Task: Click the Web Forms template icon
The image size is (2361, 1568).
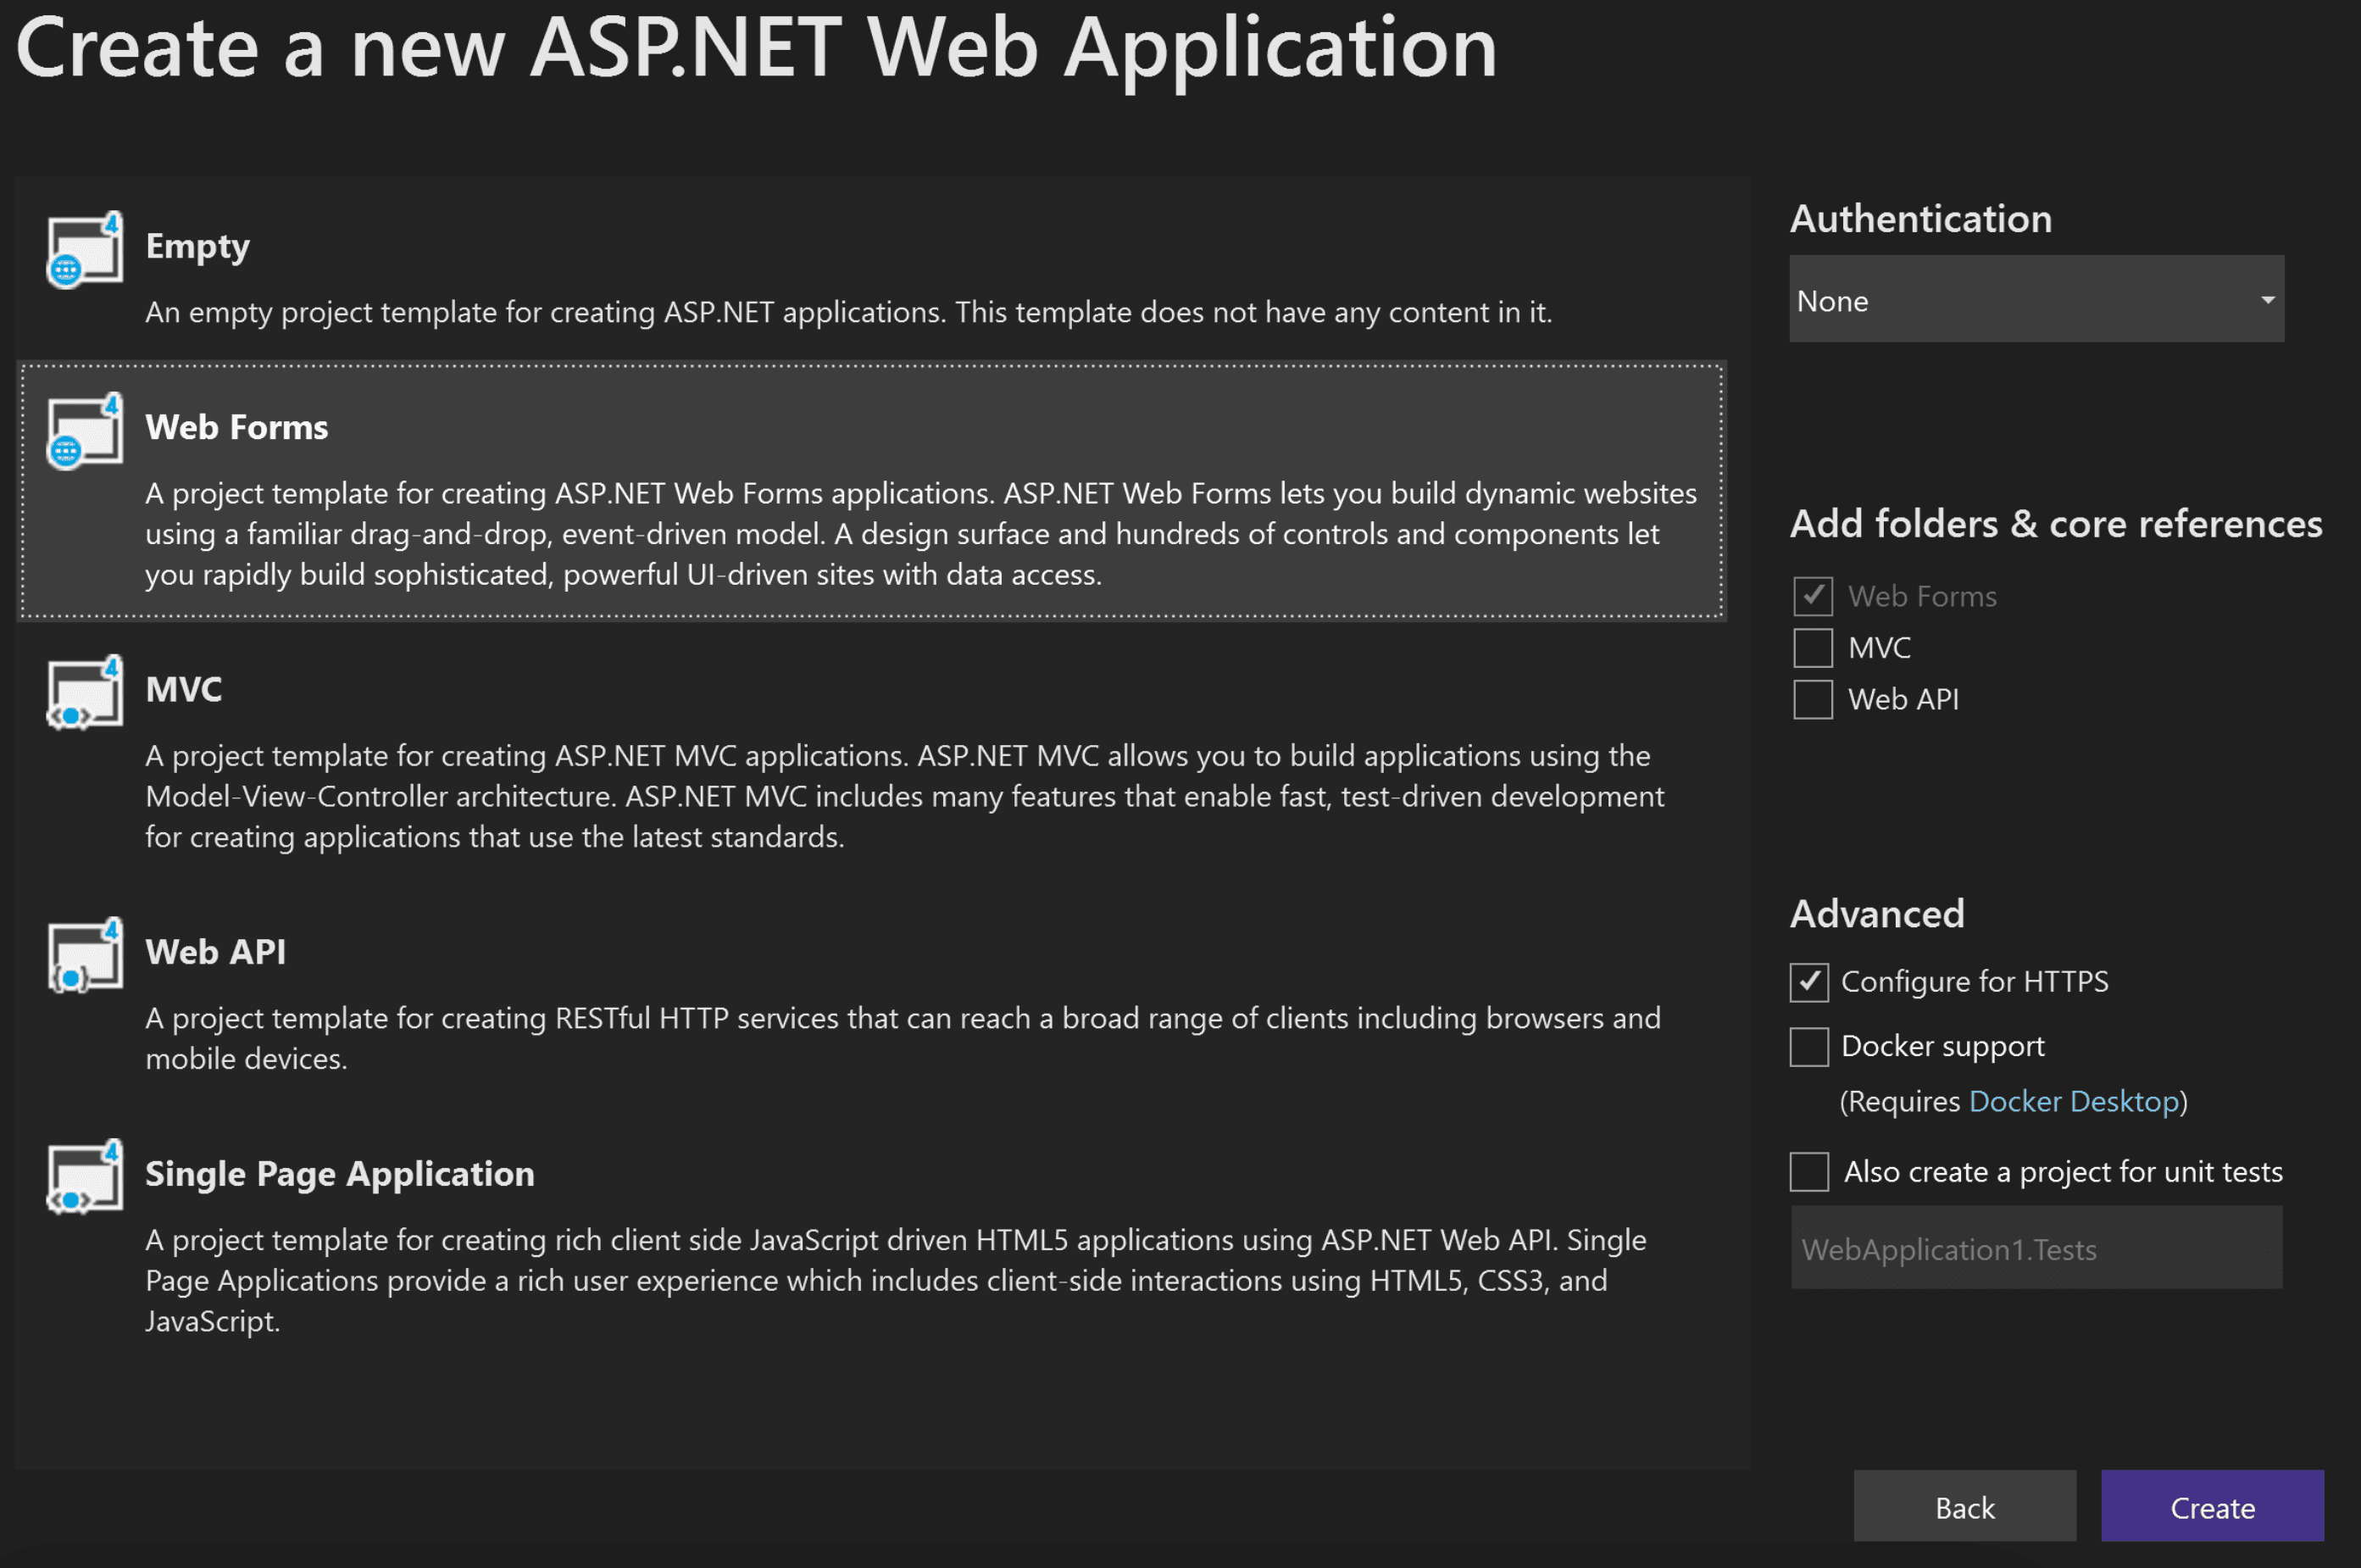Action: 85,430
